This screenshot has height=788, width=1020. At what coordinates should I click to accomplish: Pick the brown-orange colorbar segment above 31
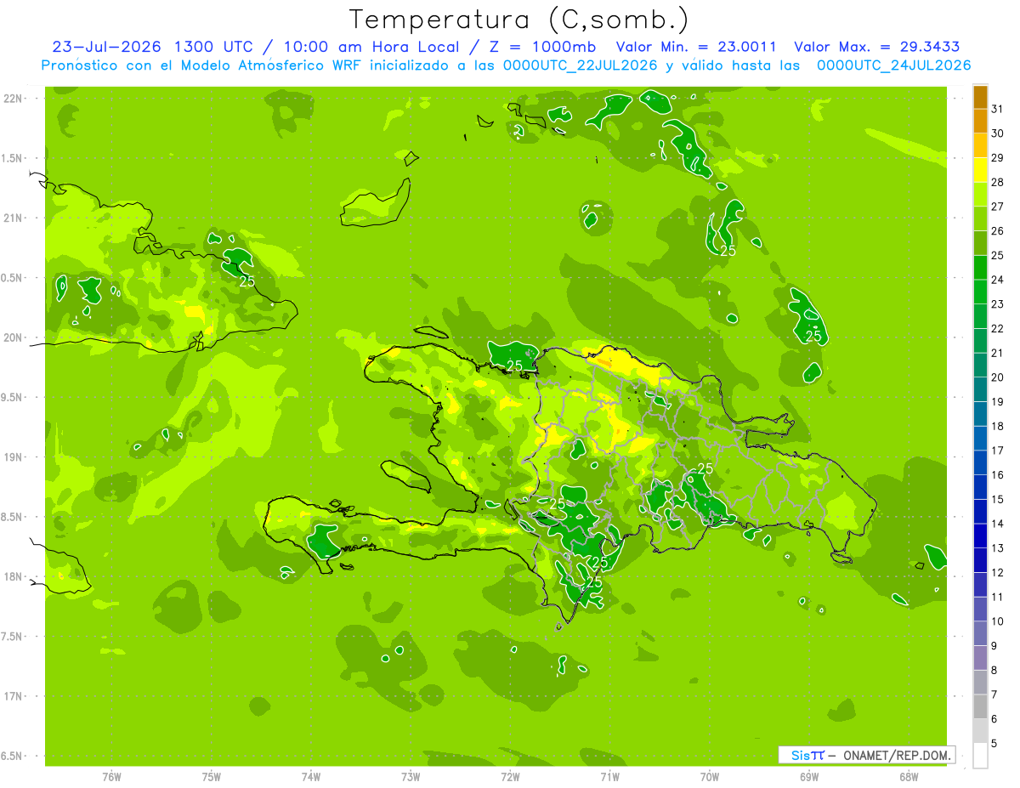(x=980, y=96)
